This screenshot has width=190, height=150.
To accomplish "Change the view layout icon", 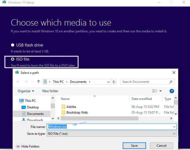I will (x=155, y=91).
